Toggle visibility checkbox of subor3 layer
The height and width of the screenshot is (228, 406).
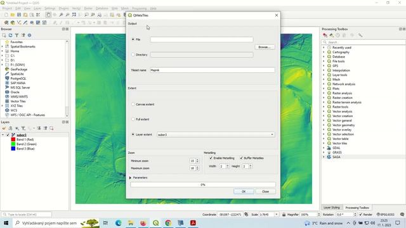pos(8,135)
